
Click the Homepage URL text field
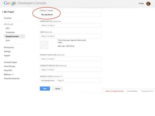70,25
